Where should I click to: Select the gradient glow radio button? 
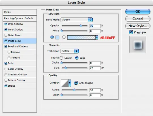click(64, 37)
